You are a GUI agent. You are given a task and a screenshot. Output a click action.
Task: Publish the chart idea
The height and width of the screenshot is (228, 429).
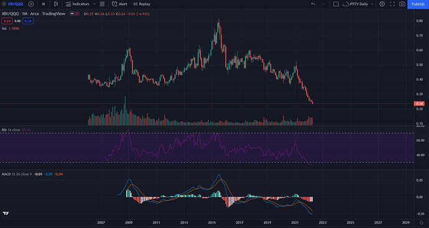click(418, 4)
